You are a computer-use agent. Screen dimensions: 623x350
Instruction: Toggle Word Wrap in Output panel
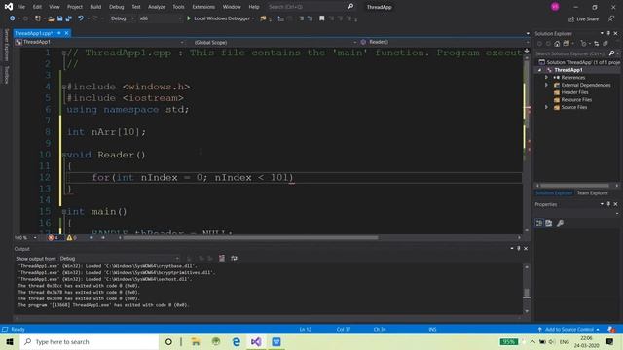point(234,259)
